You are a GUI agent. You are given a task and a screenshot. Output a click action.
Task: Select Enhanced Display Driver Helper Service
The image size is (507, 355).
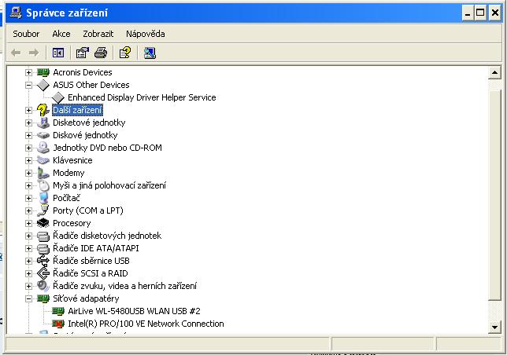click(x=142, y=97)
